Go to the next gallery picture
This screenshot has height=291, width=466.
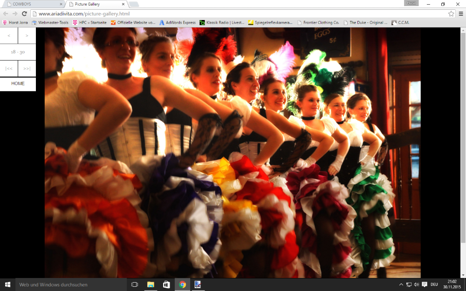tap(27, 35)
